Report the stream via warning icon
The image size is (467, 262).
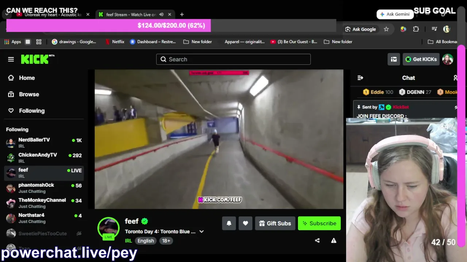click(x=333, y=241)
